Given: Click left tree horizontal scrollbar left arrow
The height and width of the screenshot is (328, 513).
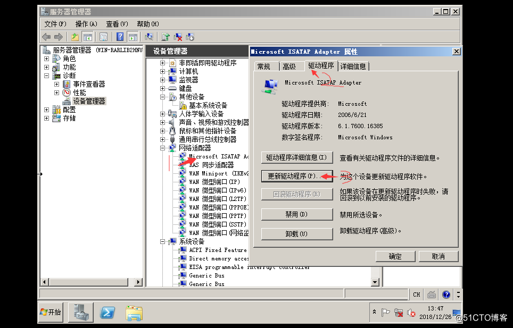Looking at the screenshot, I should click(45, 282).
